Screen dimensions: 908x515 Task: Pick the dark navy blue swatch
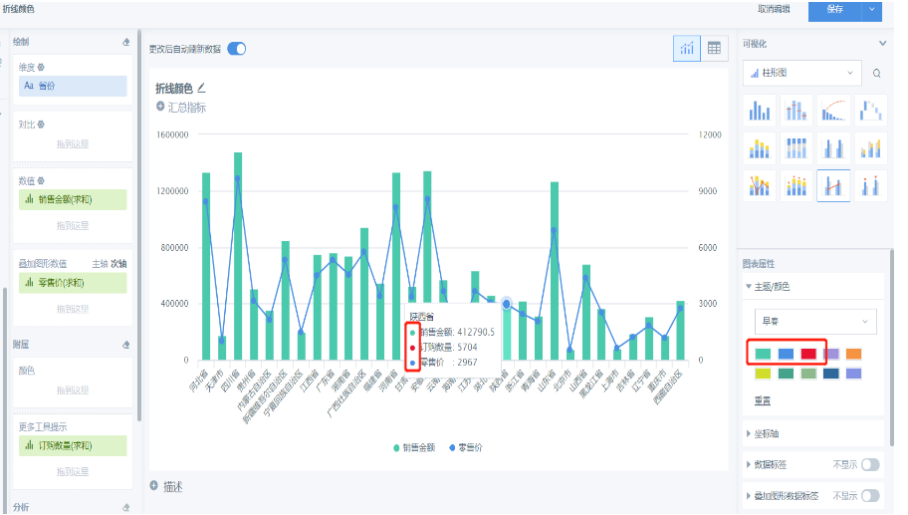[831, 374]
